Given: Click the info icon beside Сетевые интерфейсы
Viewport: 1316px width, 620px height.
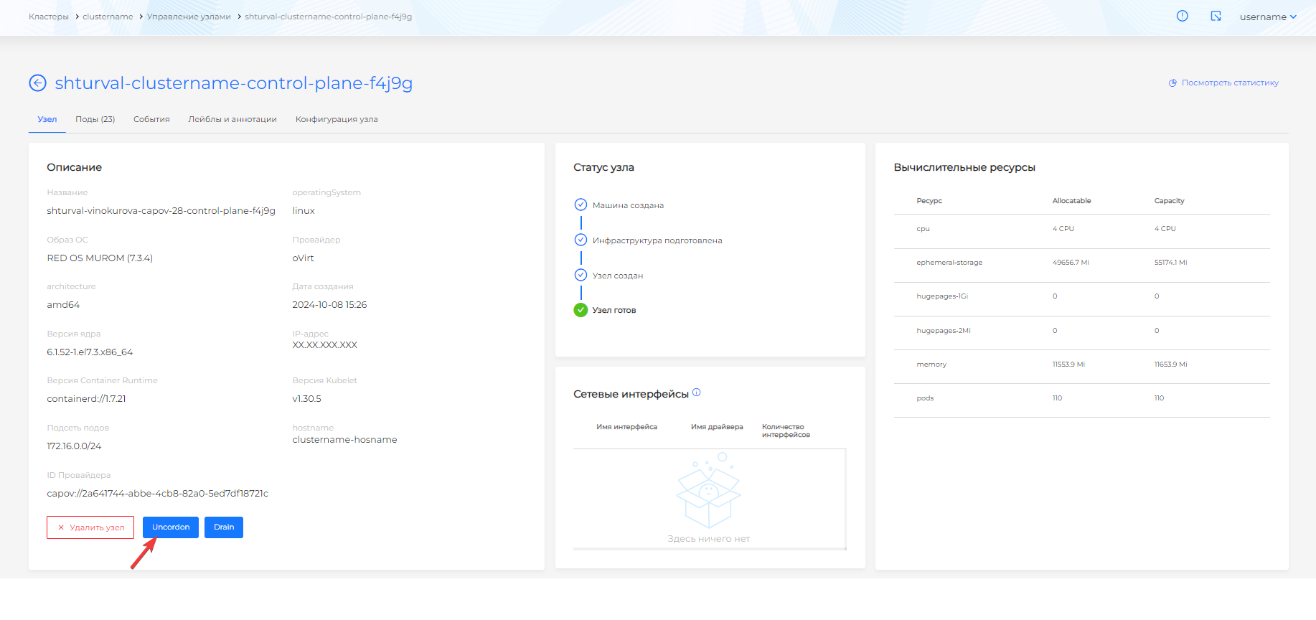Looking at the screenshot, I should pyautogui.click(x=696, y=393).
